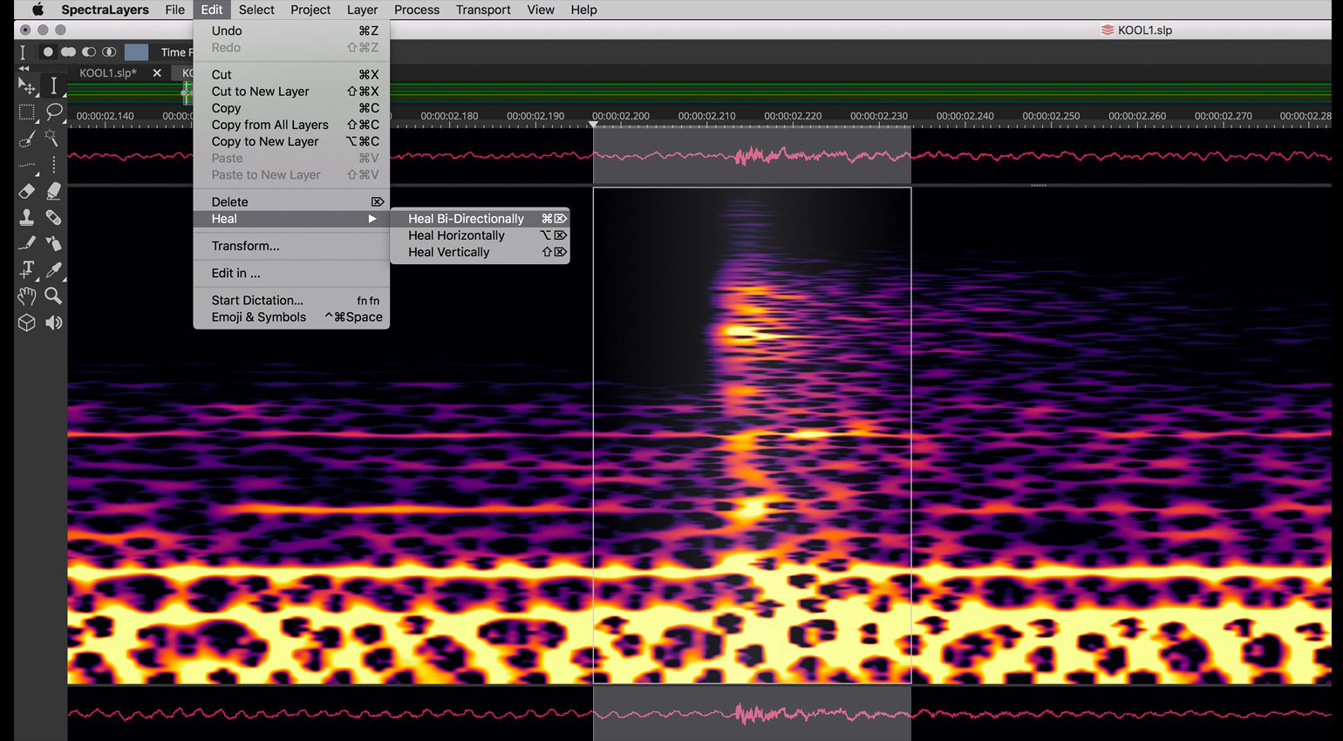The image size is (1343, 741).
Task: Choose Copy from All Layers
Action: [291, 125]
